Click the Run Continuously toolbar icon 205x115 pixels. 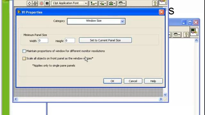35,3
